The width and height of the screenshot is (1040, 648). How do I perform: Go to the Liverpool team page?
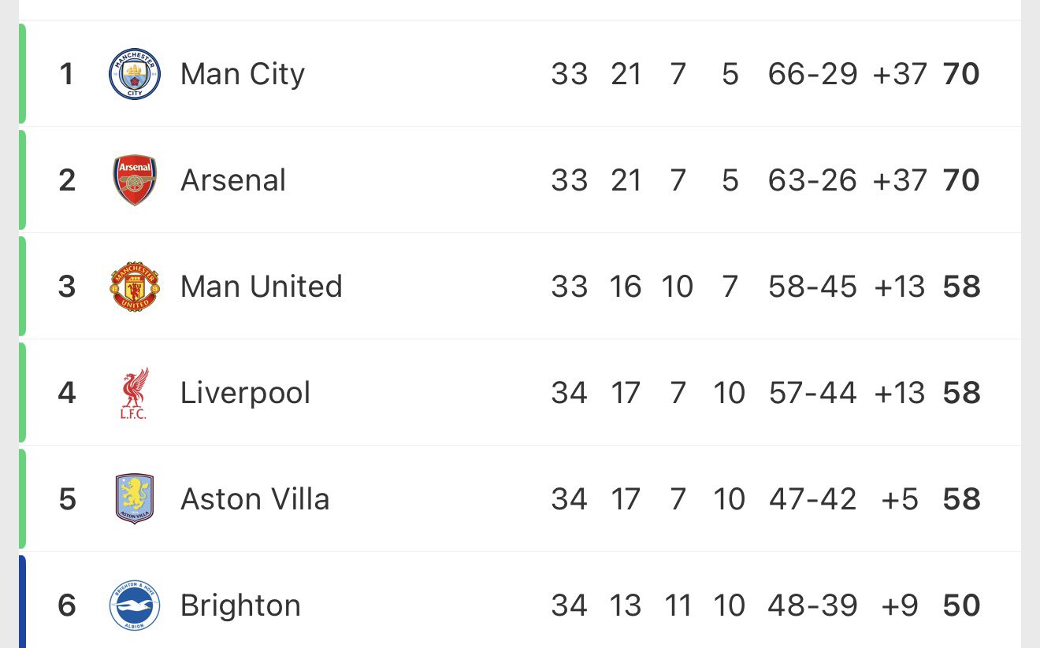245,393
